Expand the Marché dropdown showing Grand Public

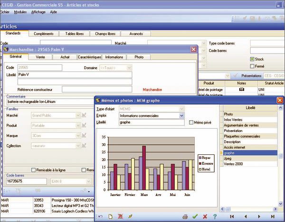(78, 115)
